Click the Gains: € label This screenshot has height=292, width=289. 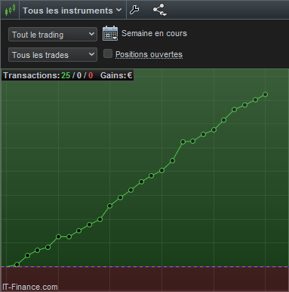116,75
